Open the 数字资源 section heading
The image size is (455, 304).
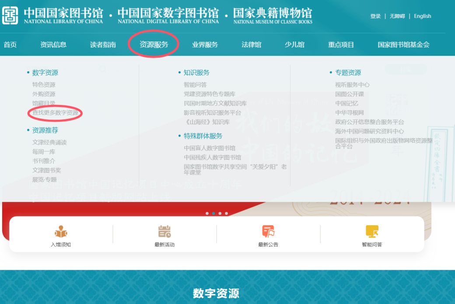coord(45,73)
